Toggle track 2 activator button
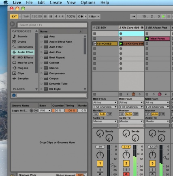This screenshot has width=173, height=176. click(x=126, y=163)
